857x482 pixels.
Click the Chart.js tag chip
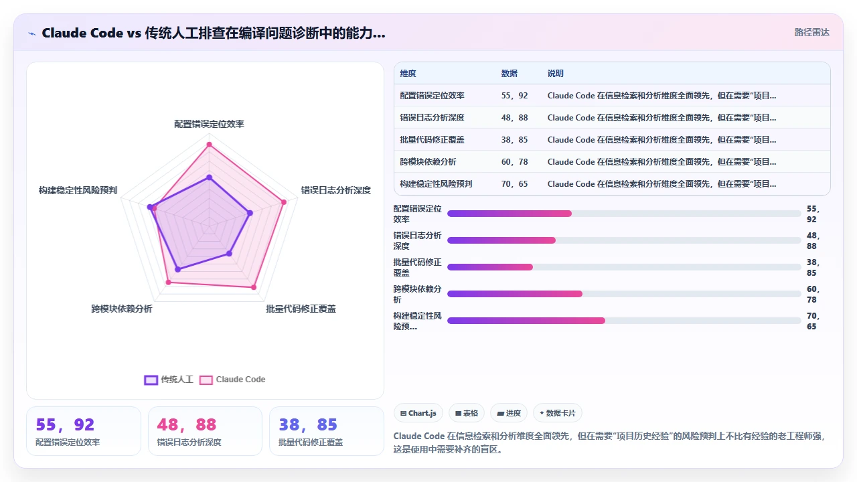[418, 413]
